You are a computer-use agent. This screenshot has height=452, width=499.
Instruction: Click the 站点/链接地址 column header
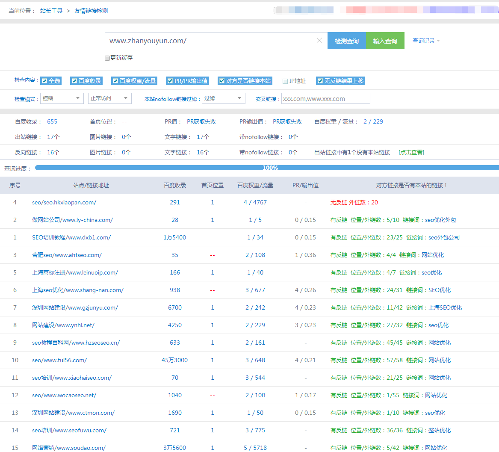pos(91,185)
